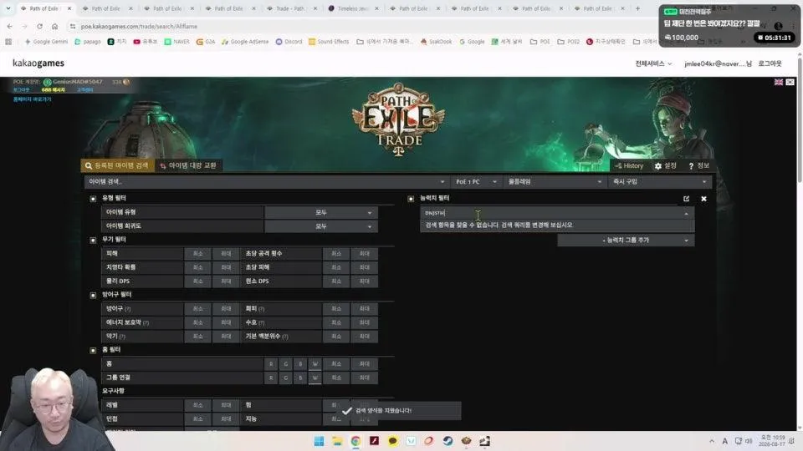The width and height of the screenshot is (803, 451).
Task: Click the 로그아웃 link in kakaogames header
Action: tap(770, 63)
